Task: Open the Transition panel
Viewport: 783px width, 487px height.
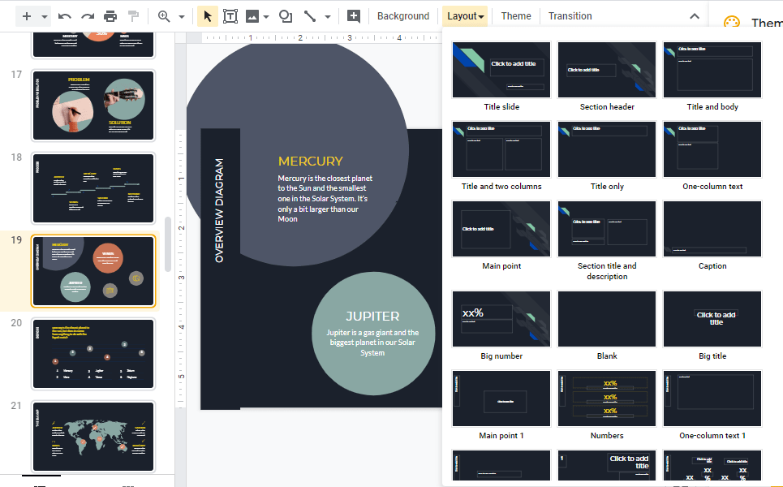Action: pos(570,15)
